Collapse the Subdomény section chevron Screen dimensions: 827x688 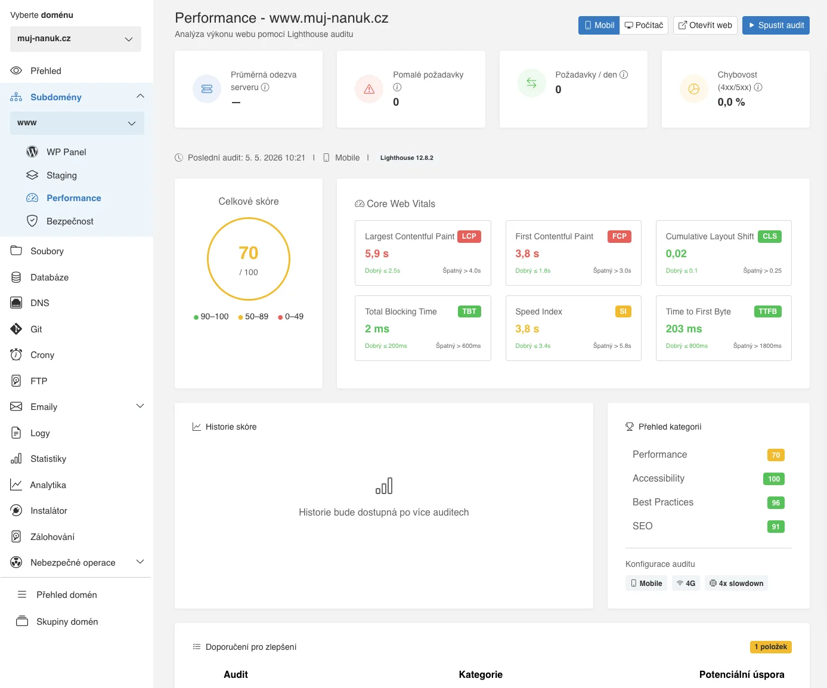coord(140,96)
